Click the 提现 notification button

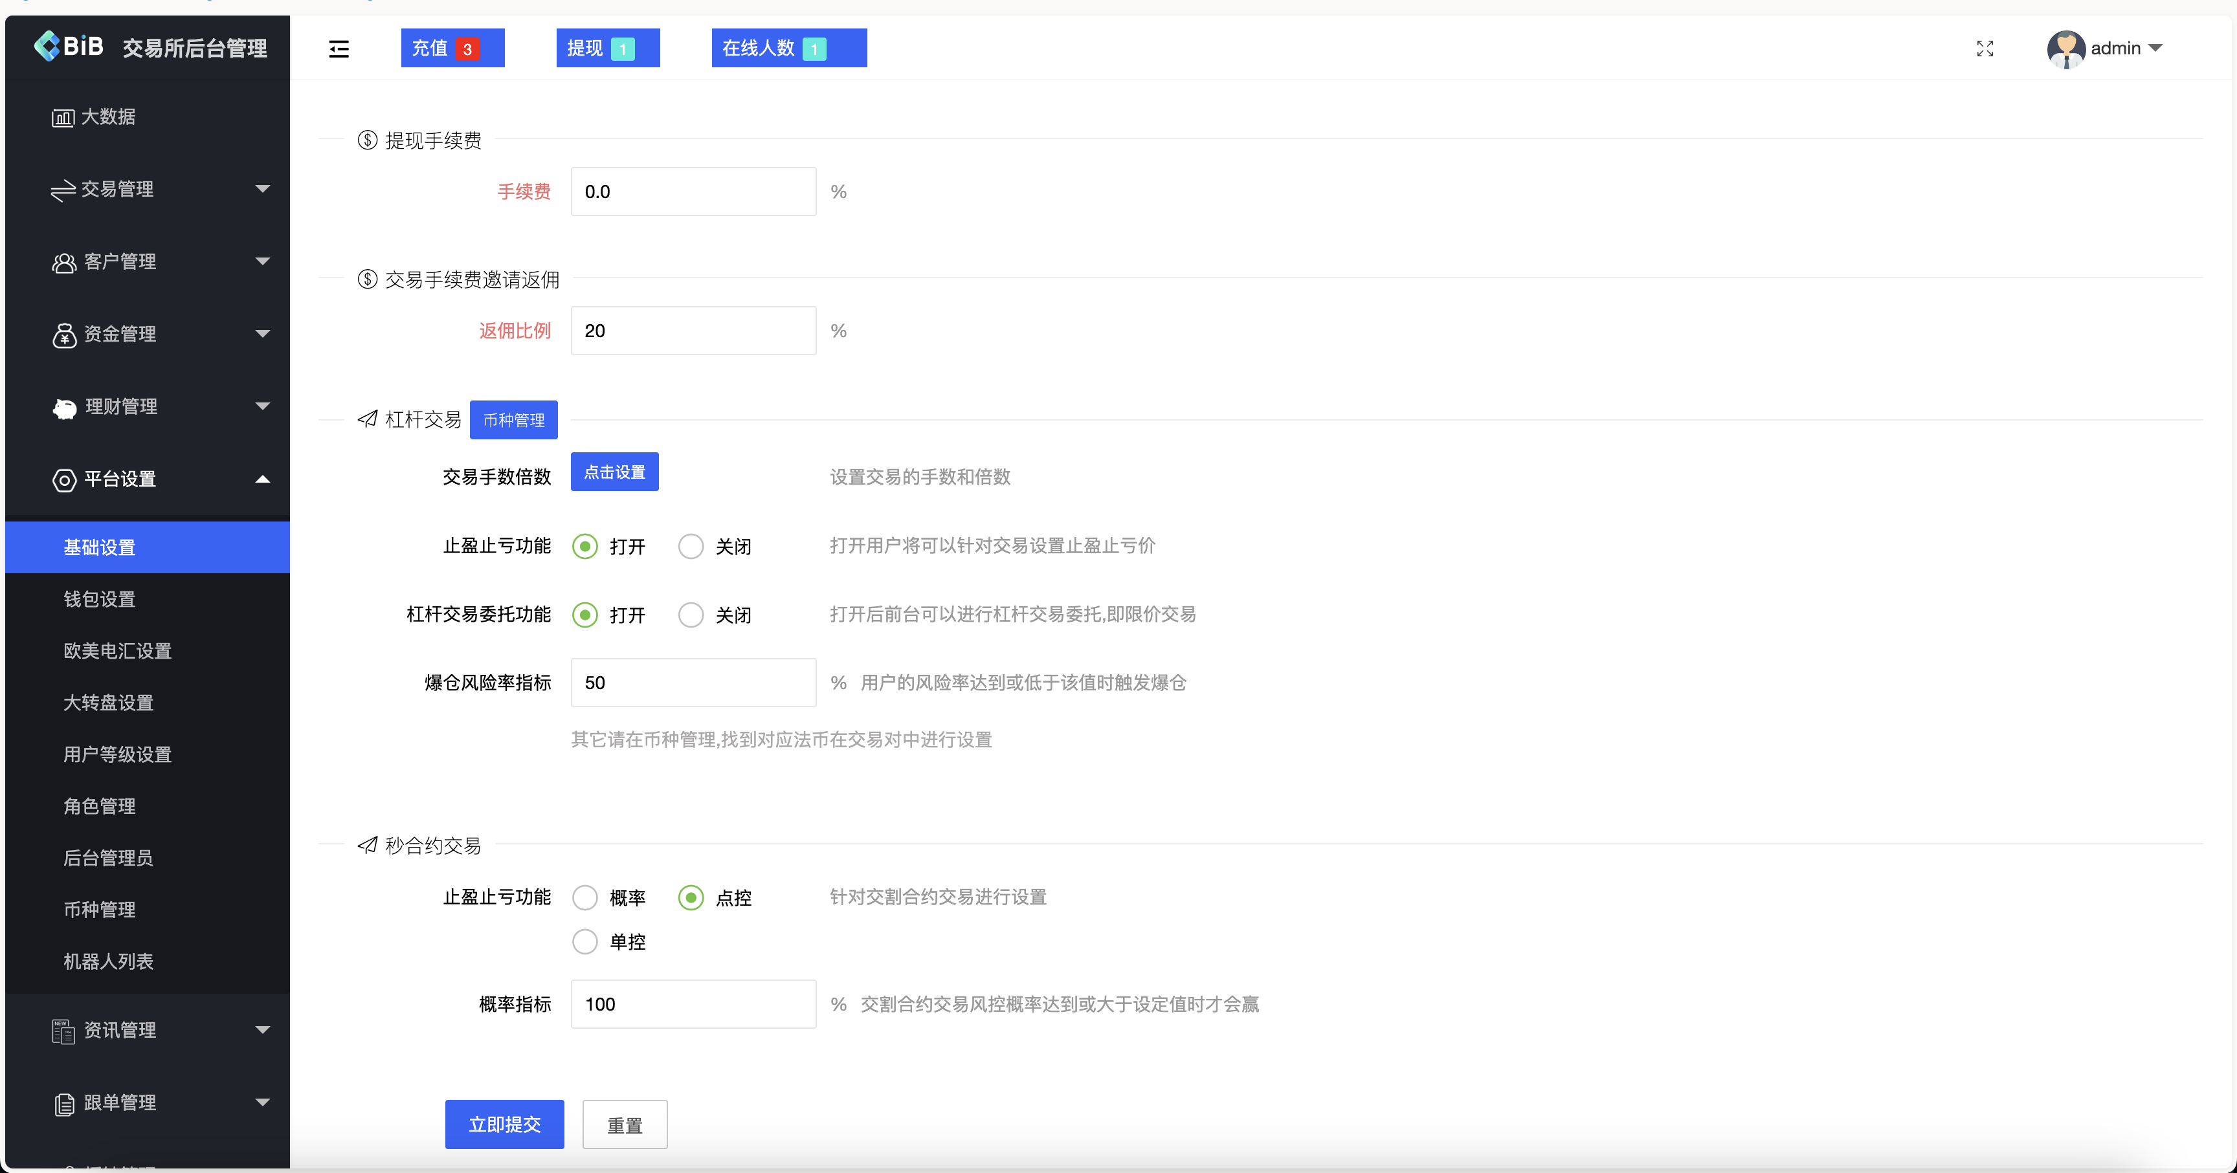pos(608,48)
